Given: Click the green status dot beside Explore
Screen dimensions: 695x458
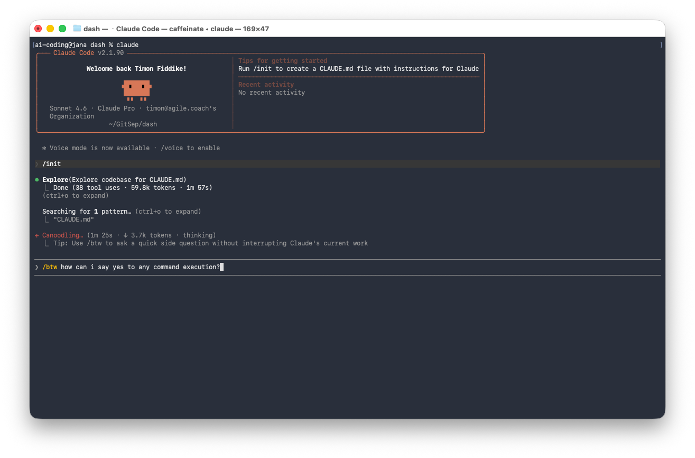Looking at the screenshot, I should coord(37,180).
